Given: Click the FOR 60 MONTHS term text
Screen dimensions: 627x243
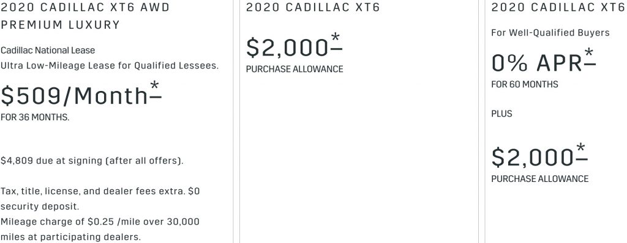Looking at the screenshot, I should pyautogui.click(x=525, y=85).
